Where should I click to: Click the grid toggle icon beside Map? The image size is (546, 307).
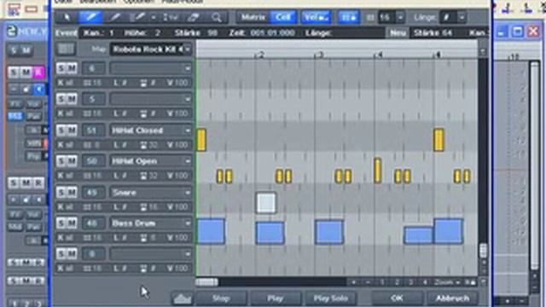[66, 49]
